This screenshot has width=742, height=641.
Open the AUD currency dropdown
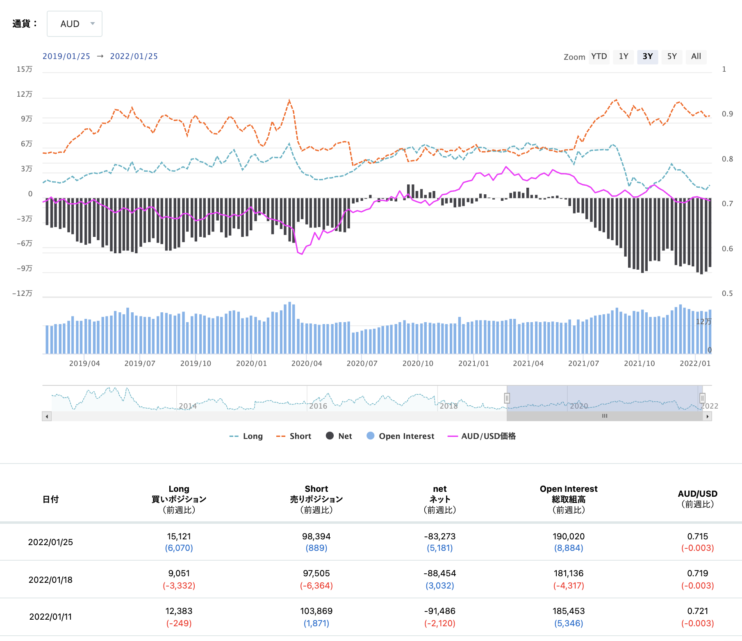point(75,24)
